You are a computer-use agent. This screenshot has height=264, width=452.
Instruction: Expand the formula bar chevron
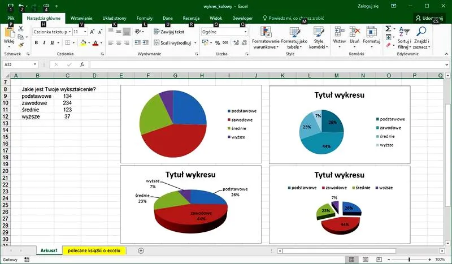coord(447,64)
